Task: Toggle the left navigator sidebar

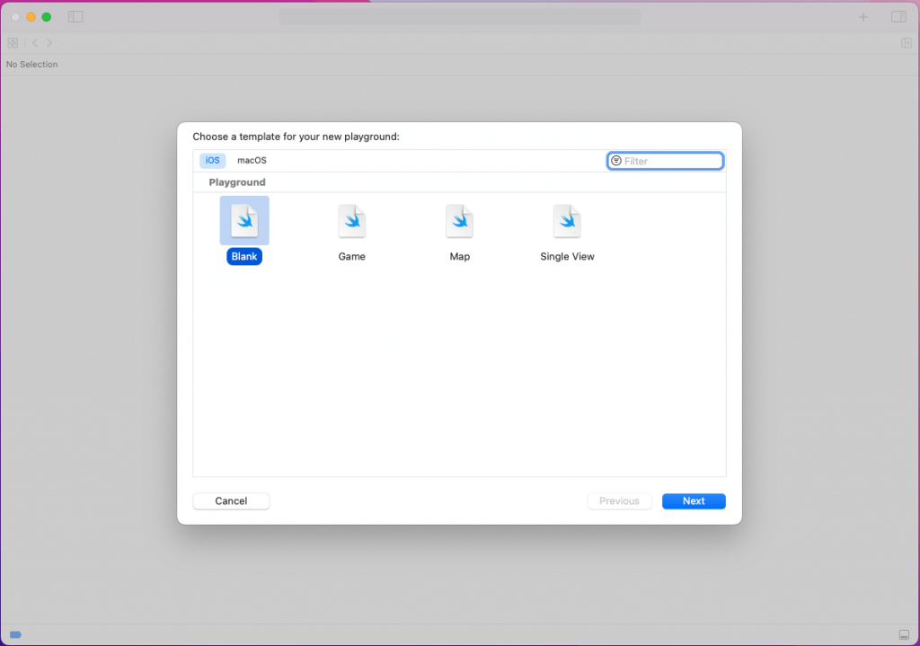Action: pyautogui.click(x=75, y=16)
